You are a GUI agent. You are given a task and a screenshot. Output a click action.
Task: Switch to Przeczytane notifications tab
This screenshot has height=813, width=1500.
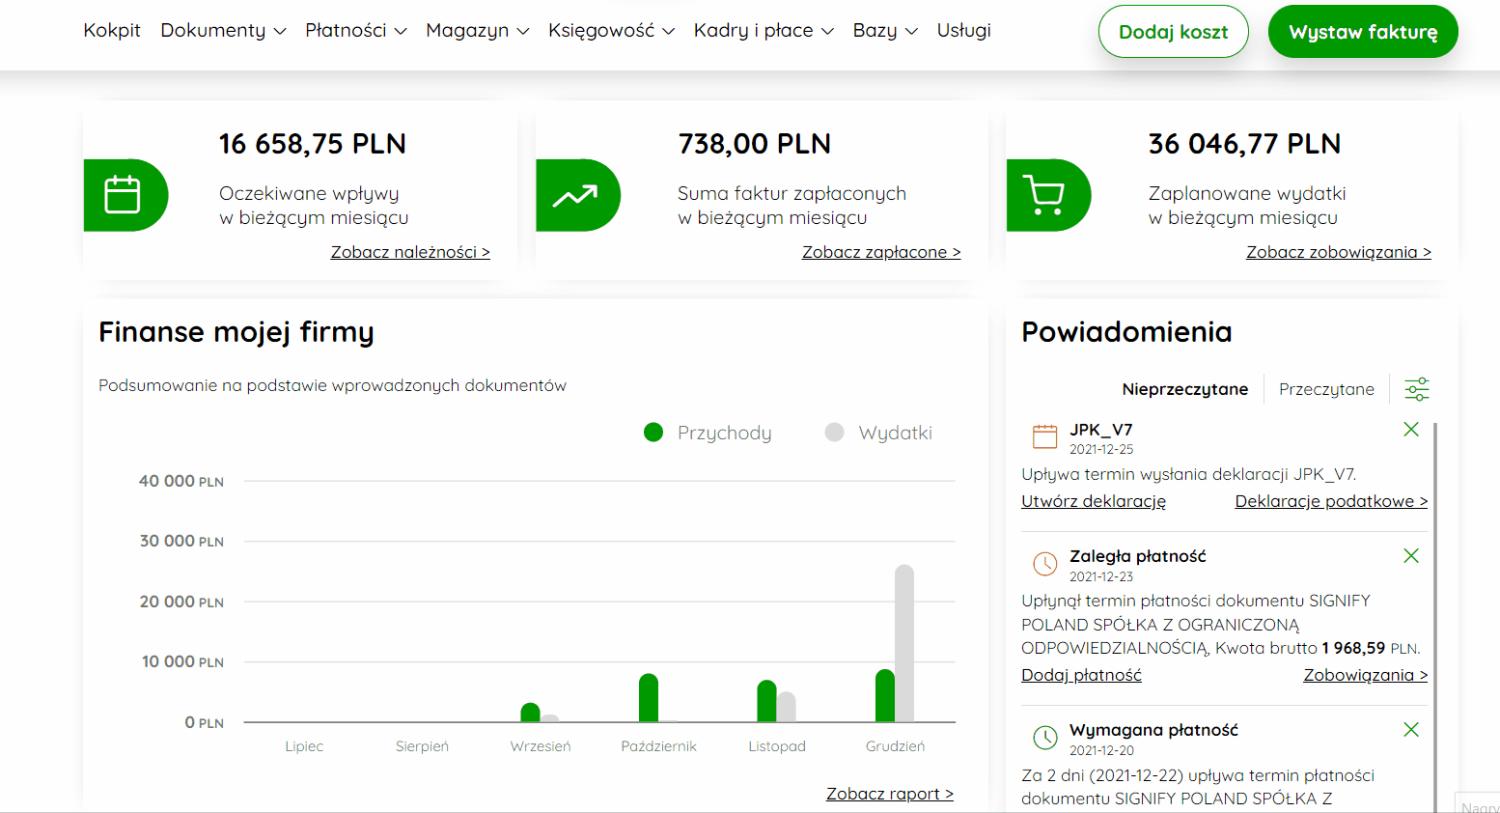click(x=1326, y=389)
